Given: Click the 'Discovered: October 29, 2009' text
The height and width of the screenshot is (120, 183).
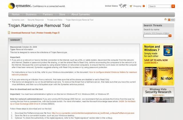Looking at the screenshot, I should 23,47.
